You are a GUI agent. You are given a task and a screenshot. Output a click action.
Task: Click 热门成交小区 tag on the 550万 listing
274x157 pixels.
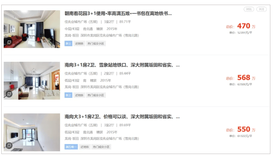[x=101, y=147]
